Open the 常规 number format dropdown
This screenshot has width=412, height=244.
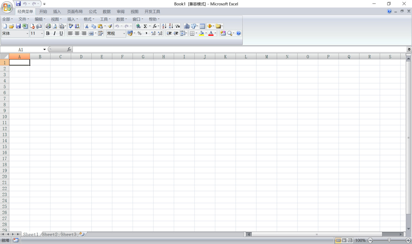124,33
